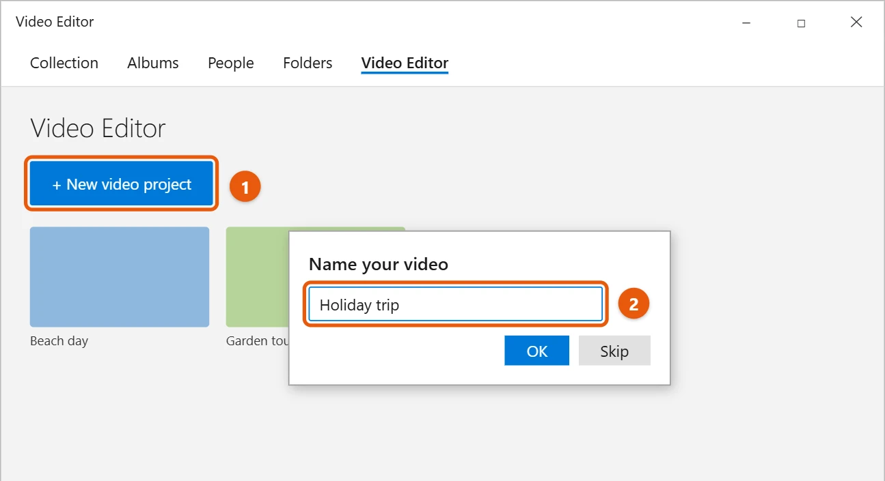Go to the People tab
This screenshot has width=885, height=481.
(231, 63)
